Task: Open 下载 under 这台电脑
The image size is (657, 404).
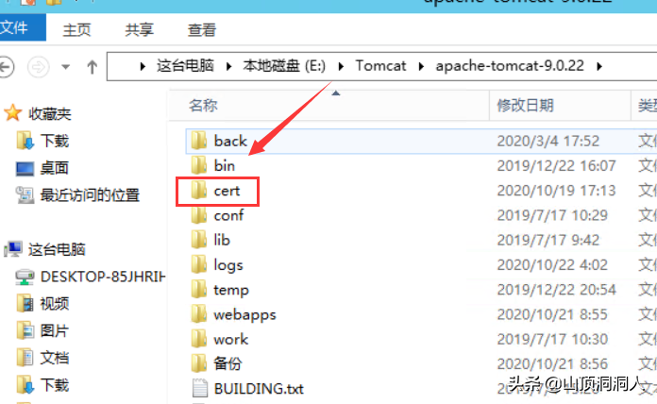Action: point(55,385)
